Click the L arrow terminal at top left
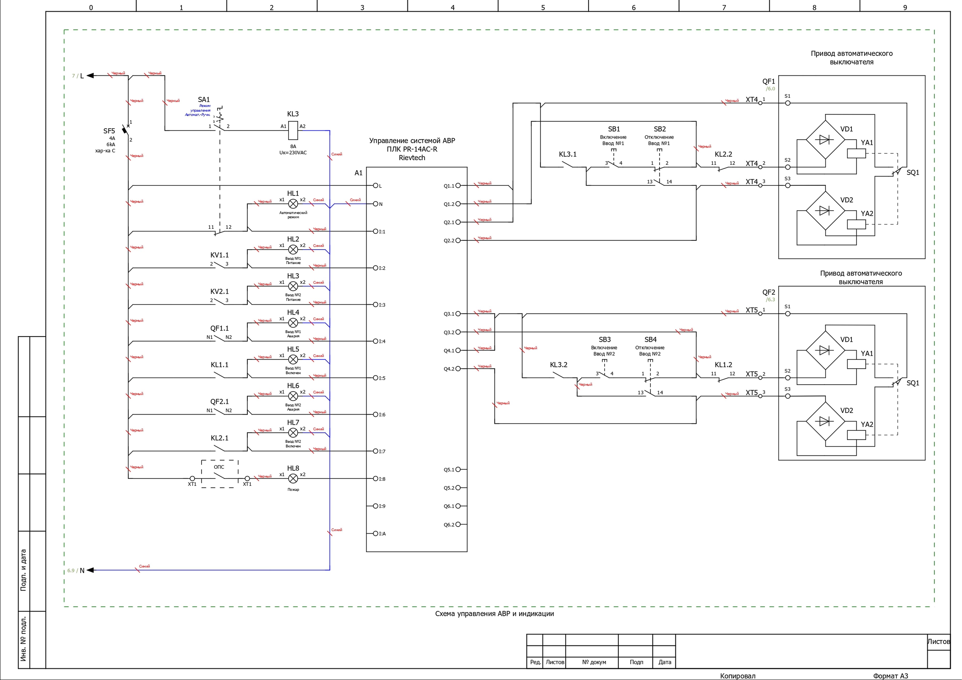The image size is (962, 680). click(90, 76)
